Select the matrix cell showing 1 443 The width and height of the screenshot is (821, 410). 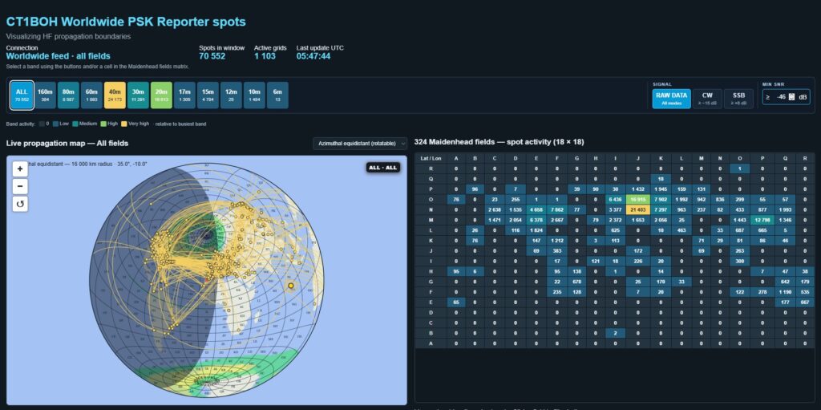(739, 220)
